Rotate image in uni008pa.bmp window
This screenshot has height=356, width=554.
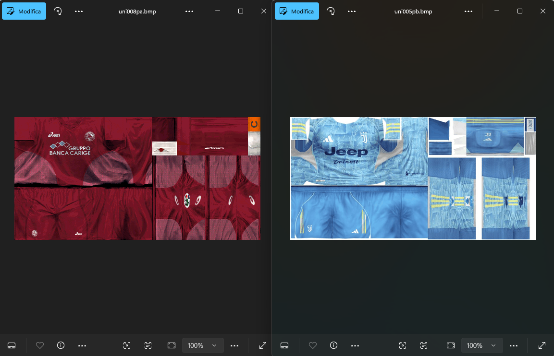(x=58, y=12)
